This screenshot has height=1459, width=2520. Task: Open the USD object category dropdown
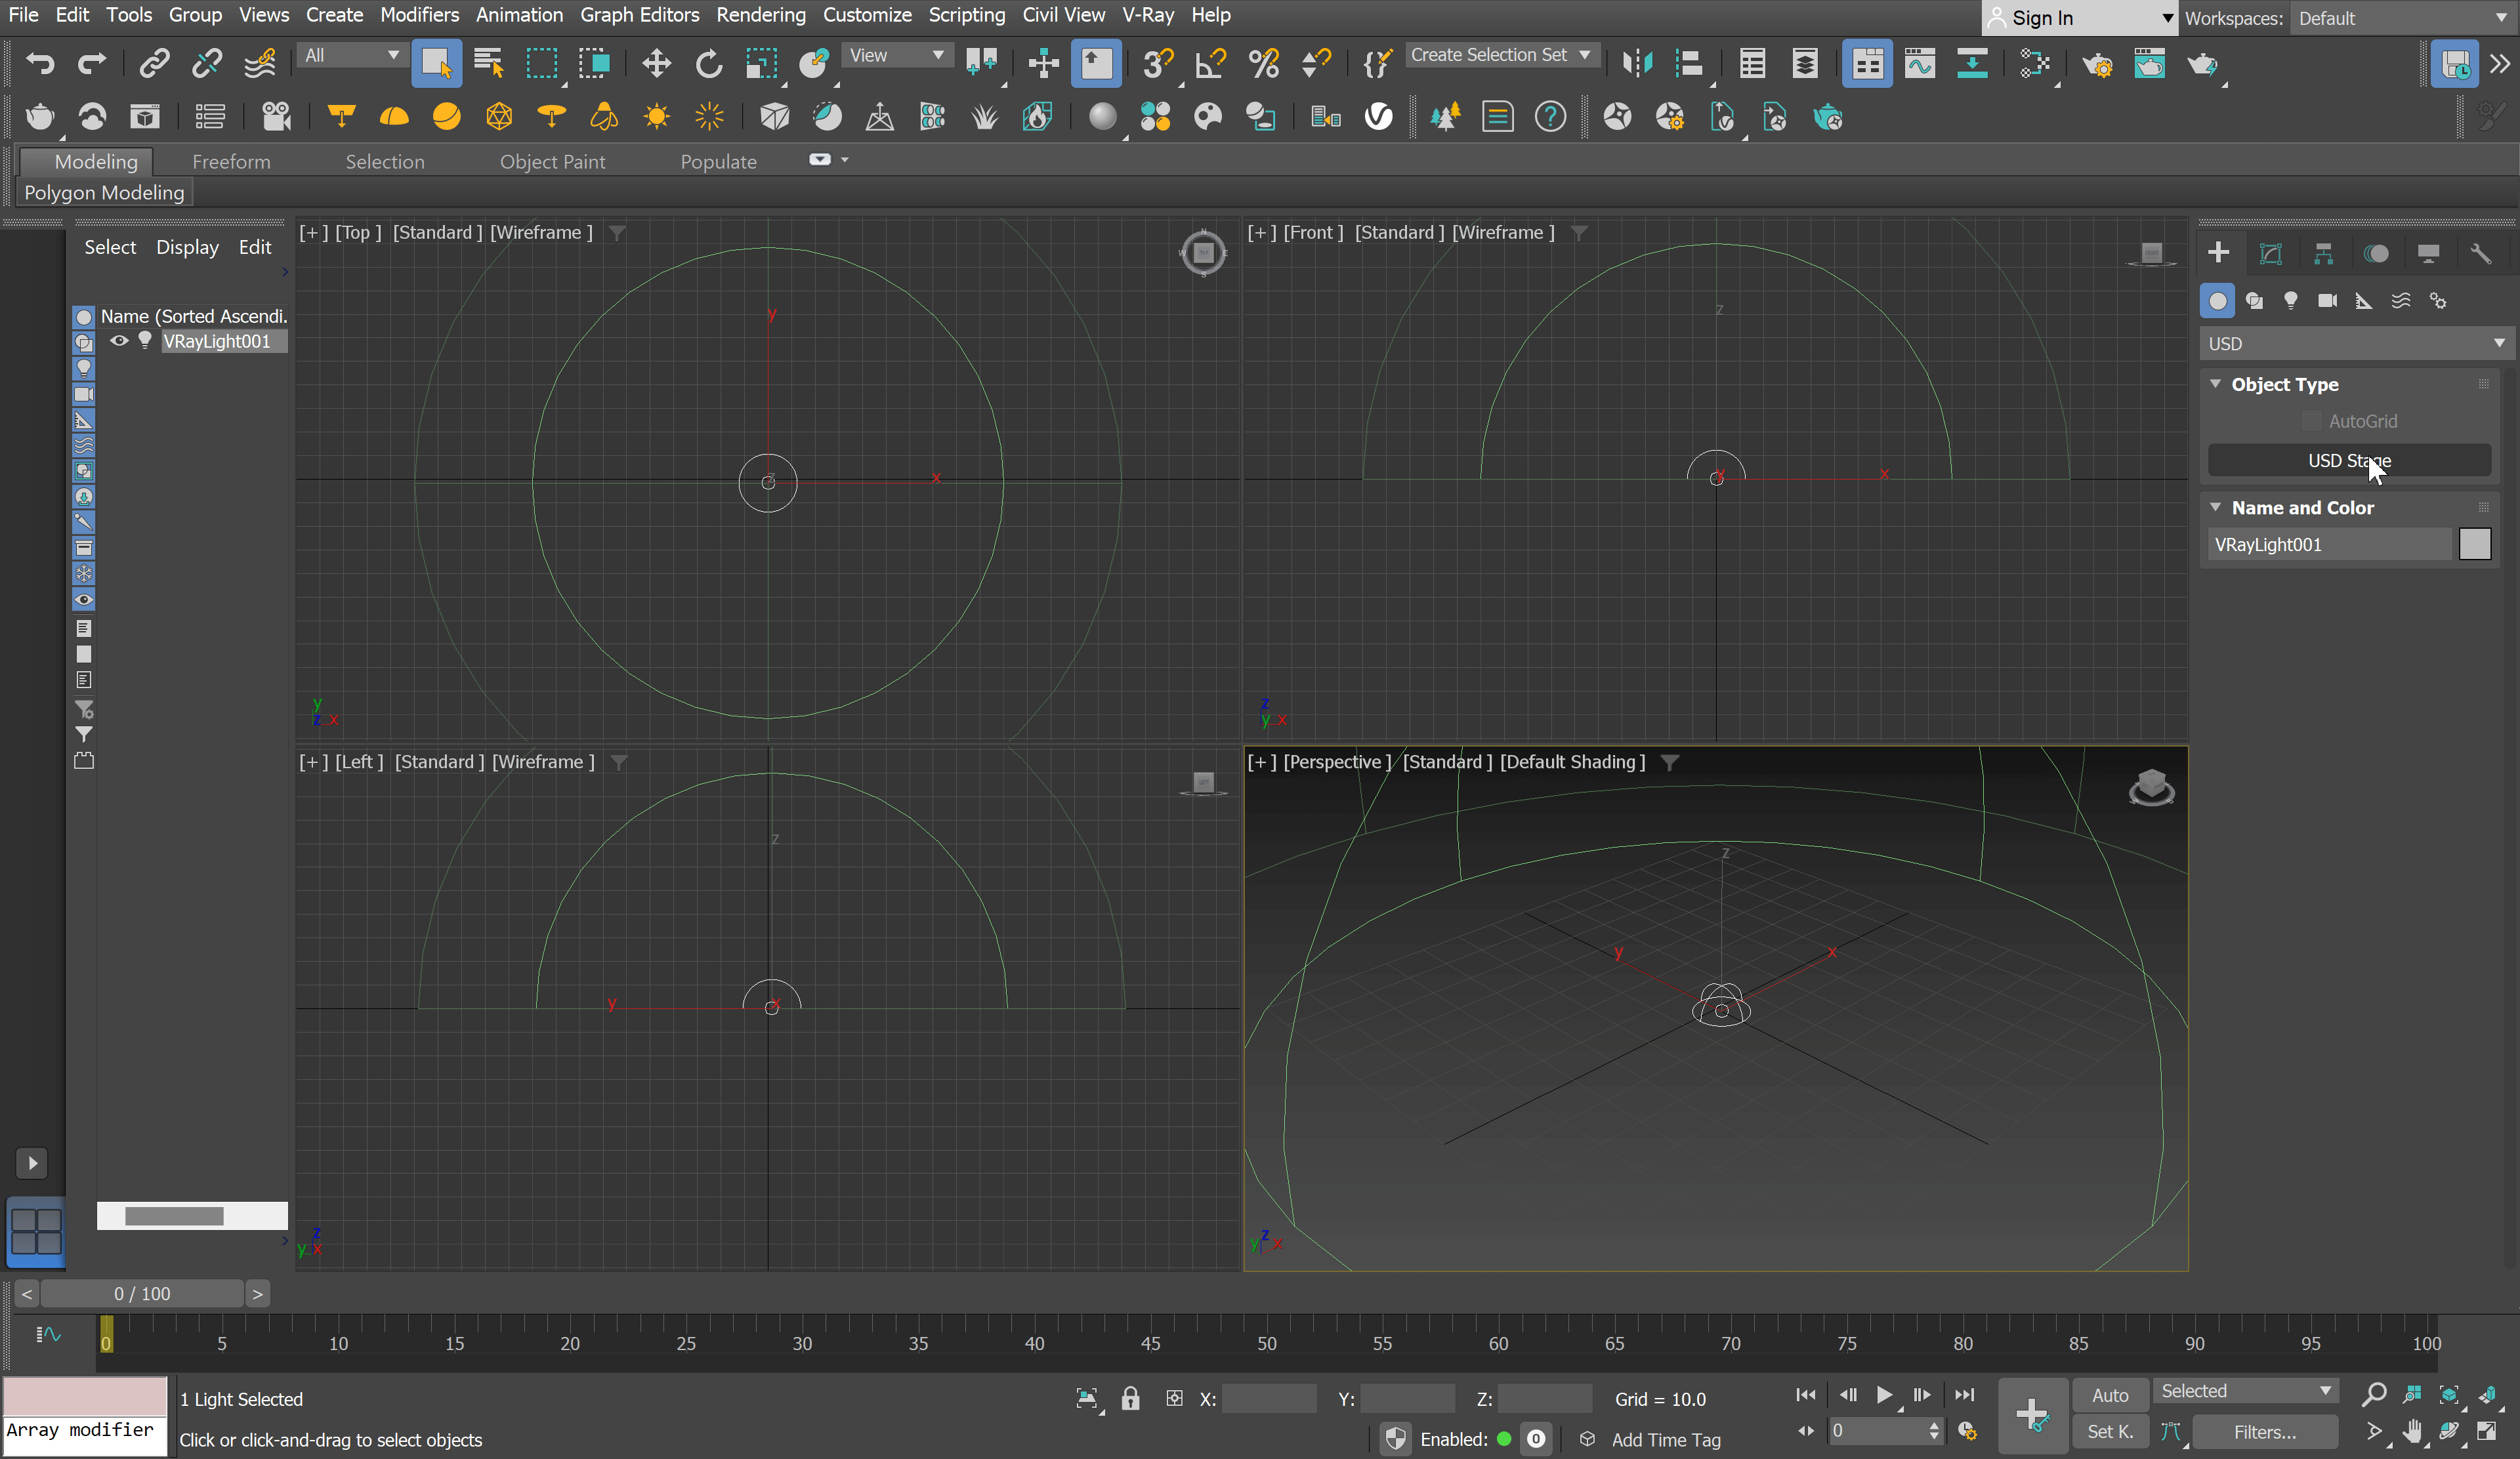click(2356, 342)
